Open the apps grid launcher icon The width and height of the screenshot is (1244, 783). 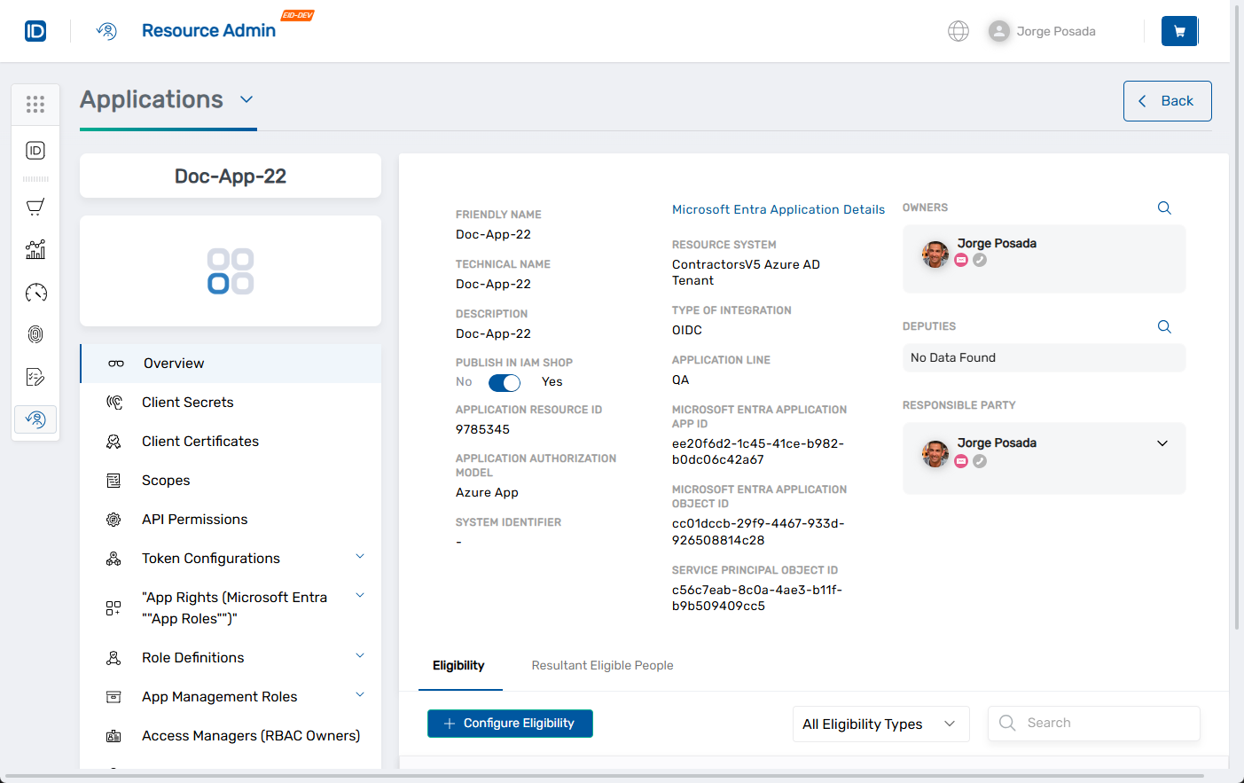(35, 104)
